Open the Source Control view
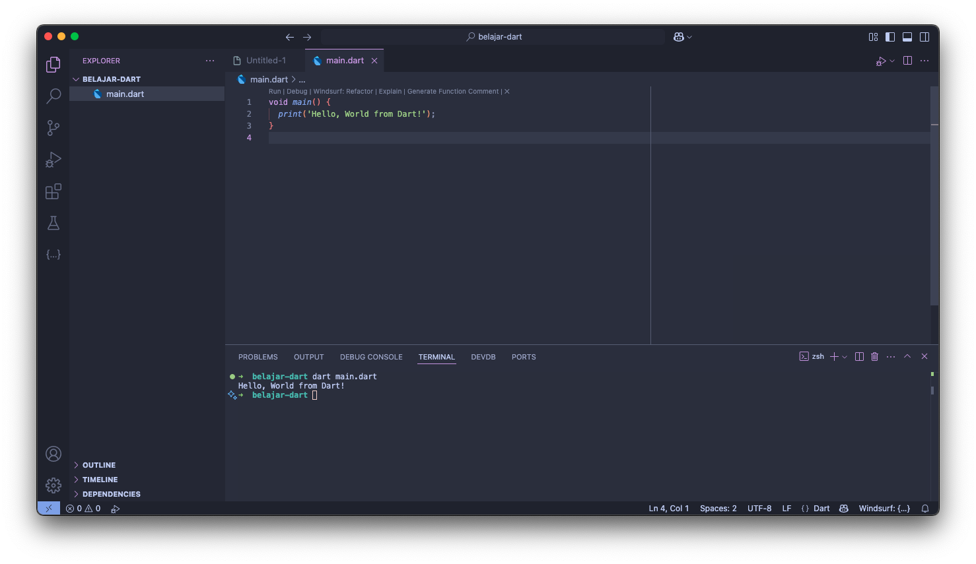The width and height of the screenshot is (976, 564). pos(53,127)
